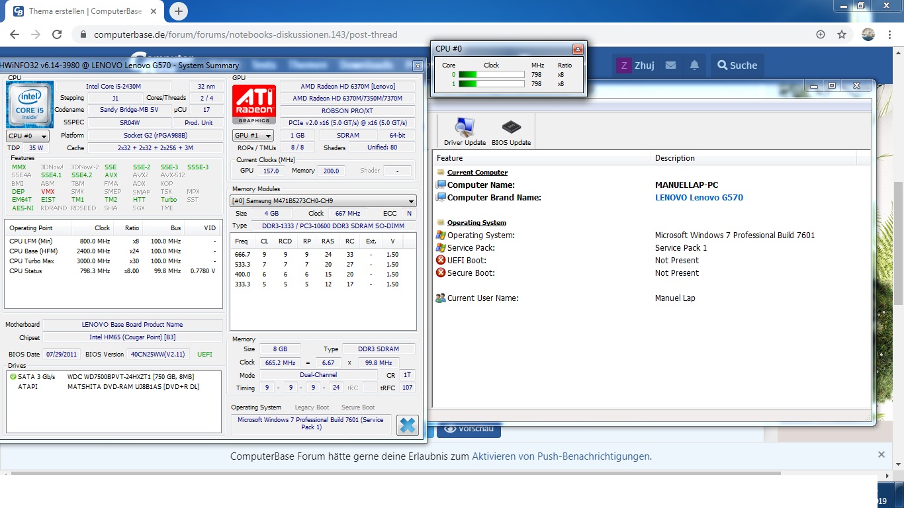Click the UEFI Boot not present icon
Viewport: 904px width, 508px height.
[x=441, y=260]
